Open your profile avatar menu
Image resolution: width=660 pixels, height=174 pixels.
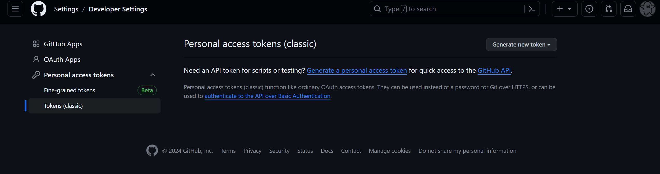(647, 9)
